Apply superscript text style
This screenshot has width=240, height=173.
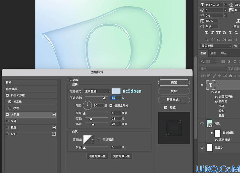(231, 33)
